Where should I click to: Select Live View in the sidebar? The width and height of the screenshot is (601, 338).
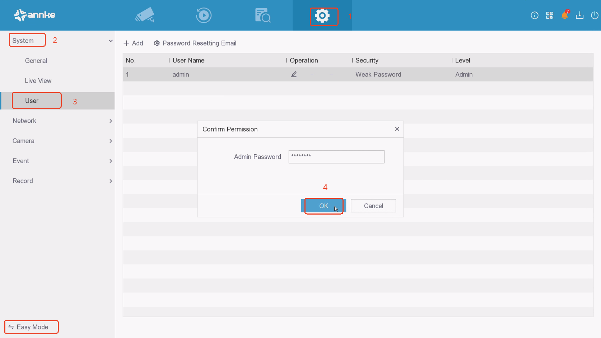coord(38,81)
